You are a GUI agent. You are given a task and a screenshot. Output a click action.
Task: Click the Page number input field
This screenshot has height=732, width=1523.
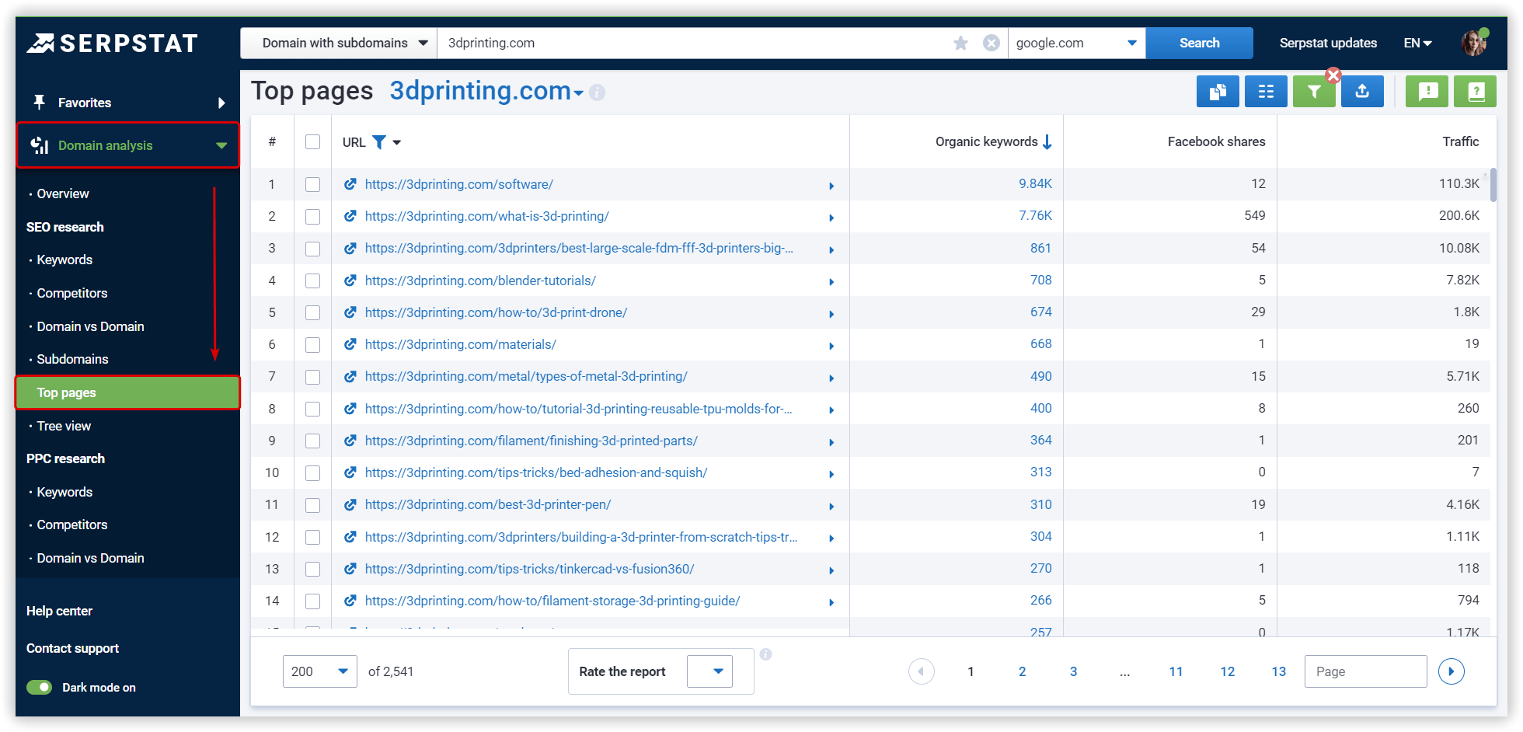(x=1365, y=671)
